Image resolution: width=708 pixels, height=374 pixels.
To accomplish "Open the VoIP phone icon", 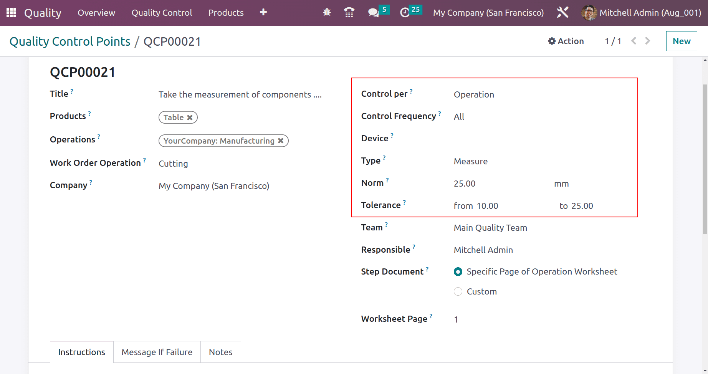I will [x=349, y=12].
